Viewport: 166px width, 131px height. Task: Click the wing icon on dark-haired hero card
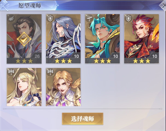tap(11, 19)
